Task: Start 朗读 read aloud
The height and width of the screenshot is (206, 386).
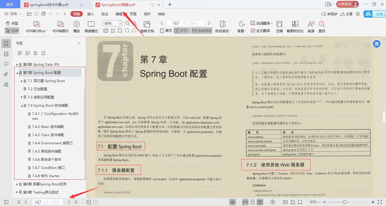Action: point(311,27)
